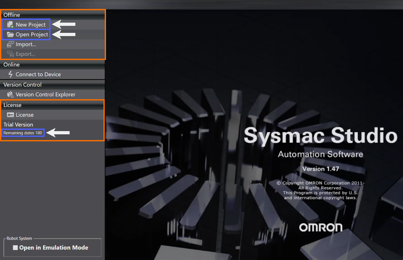Select the Export... option
Viewport: 403px width, 260px height.
click(x=26, y=54)
